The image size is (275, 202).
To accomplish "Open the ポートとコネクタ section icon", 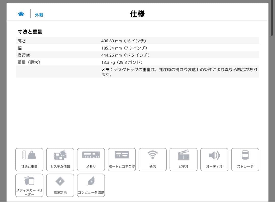I will coord(122,159).
